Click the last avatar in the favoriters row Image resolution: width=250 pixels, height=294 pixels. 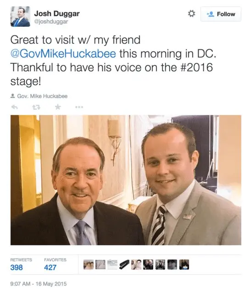coord(184,265)
